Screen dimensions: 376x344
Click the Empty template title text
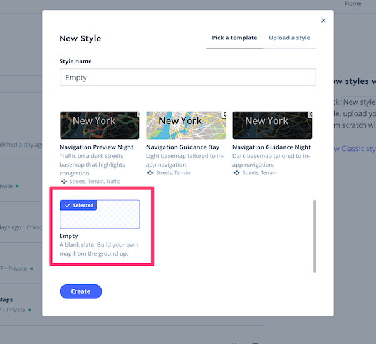(x=69, y=236)
